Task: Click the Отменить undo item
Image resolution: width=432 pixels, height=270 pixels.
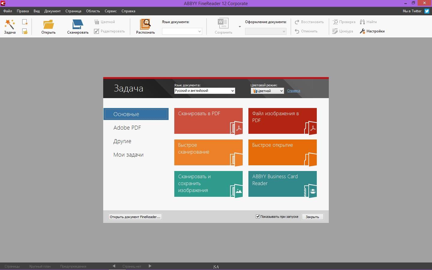Action: coord(306,31)
